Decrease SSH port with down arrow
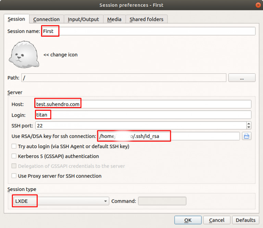Image resolution: width=263 pixels, height=228 pixels. click(249, 128)
